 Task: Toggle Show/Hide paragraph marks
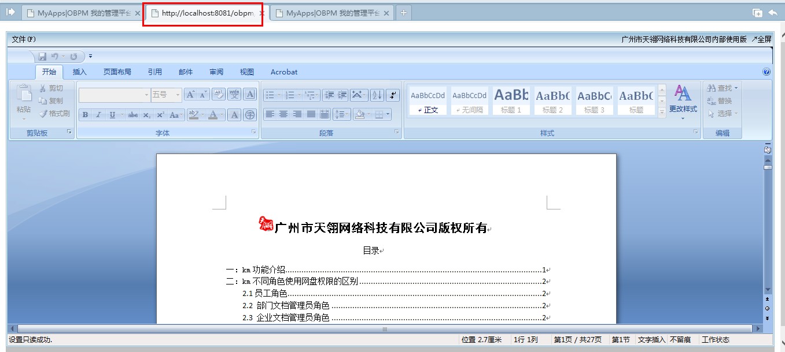click(x=393, y=95)
